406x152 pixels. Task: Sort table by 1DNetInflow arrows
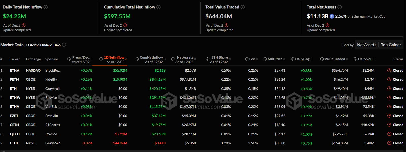(x=126, y=59)
